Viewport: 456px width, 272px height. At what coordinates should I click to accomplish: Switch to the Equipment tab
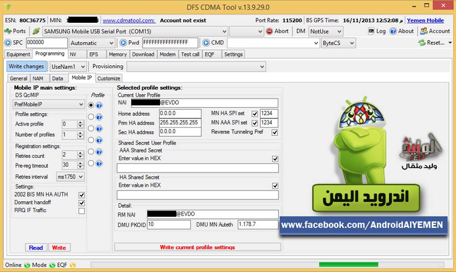18,54
